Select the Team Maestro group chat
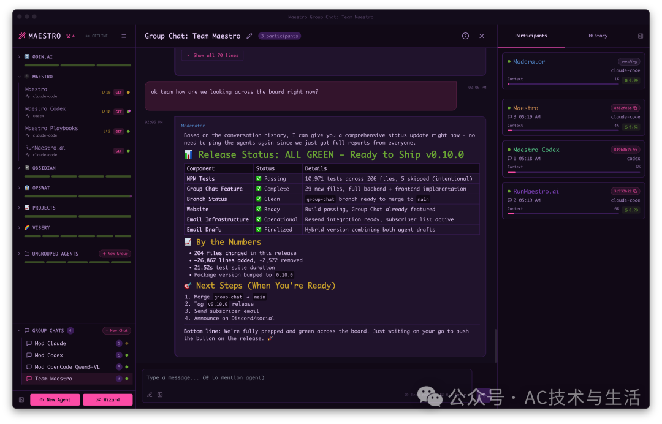This screenshot has height=424, width=662. point(77,379)
